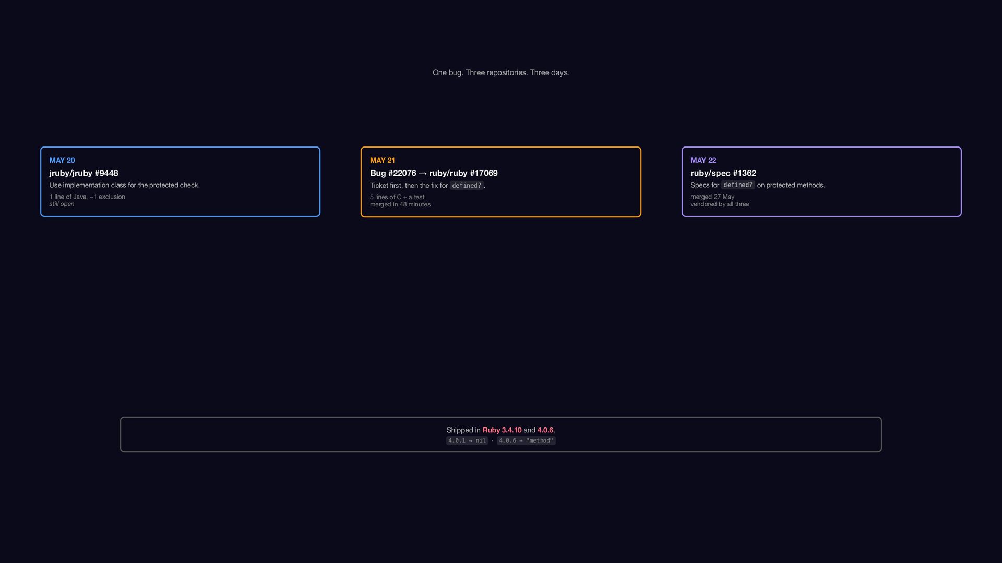
Task: Select the MAY 20 date label
Action: [x=62, y=160]
